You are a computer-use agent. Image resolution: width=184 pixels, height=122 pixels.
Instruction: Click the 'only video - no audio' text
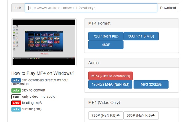point(39,97)
